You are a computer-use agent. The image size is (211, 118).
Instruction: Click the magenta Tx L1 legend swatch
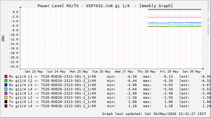[6, 93]
